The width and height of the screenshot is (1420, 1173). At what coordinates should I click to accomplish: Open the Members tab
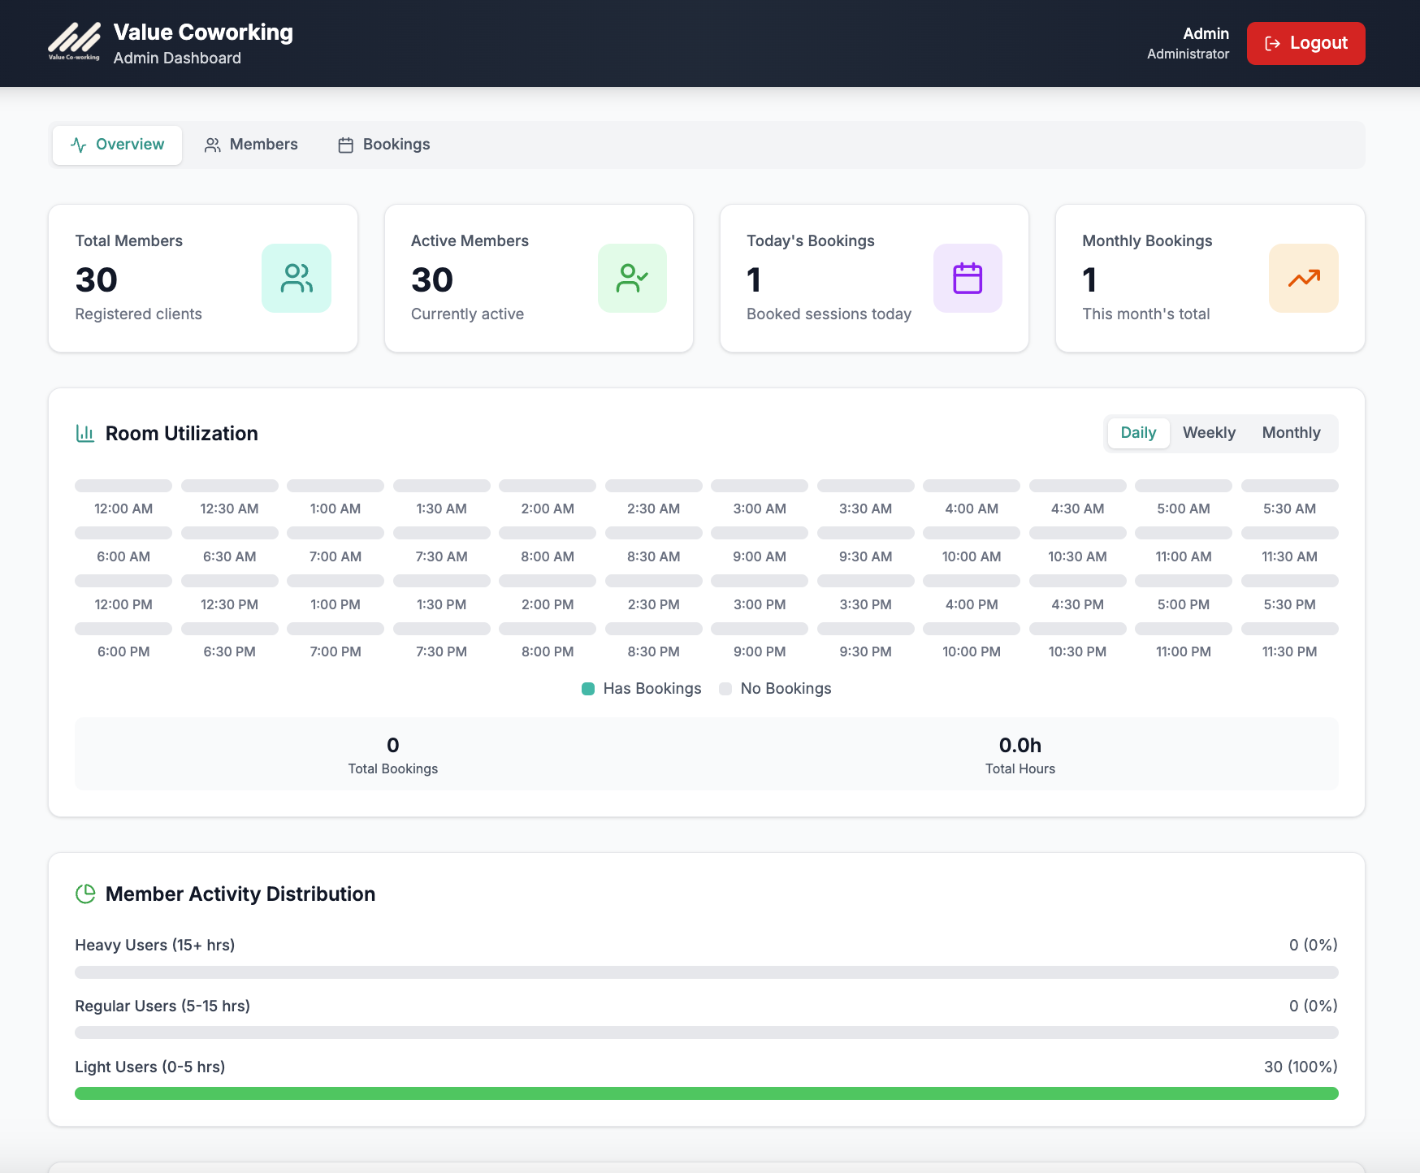(x=251, y=145)
